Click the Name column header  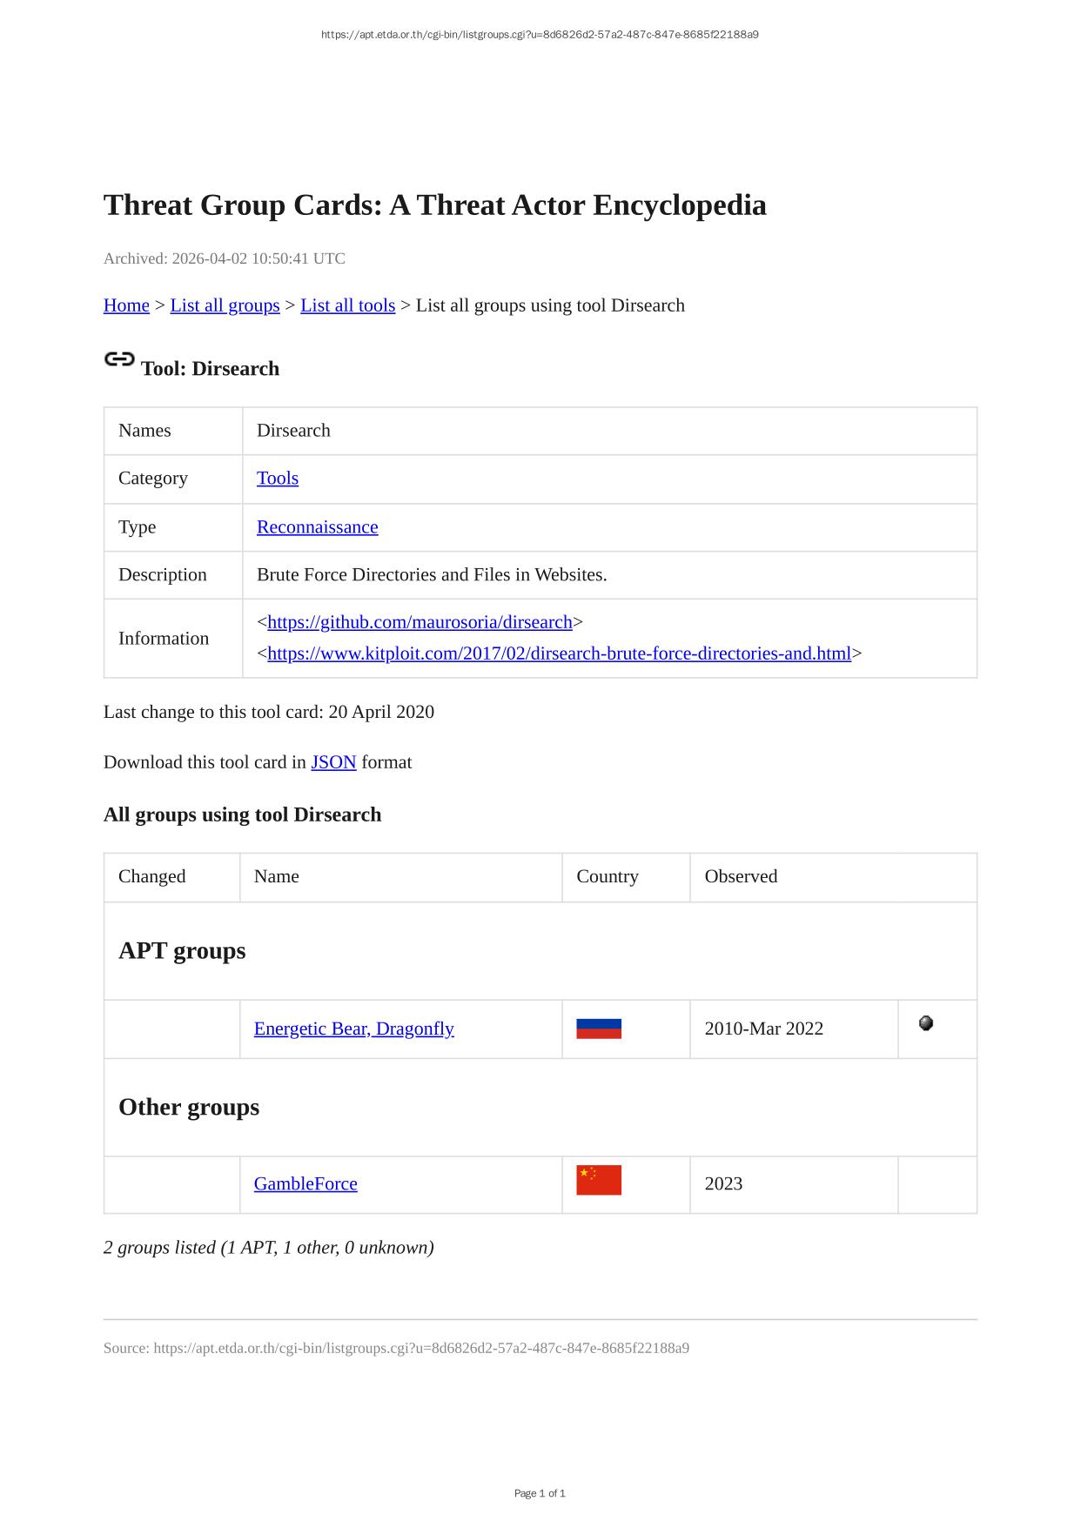[x=277, y=876]
